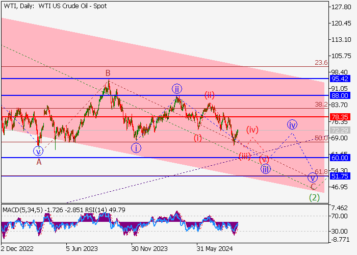Click the 46.95 price axis label
The image size is (357, 255).
[x=340, y=187]
